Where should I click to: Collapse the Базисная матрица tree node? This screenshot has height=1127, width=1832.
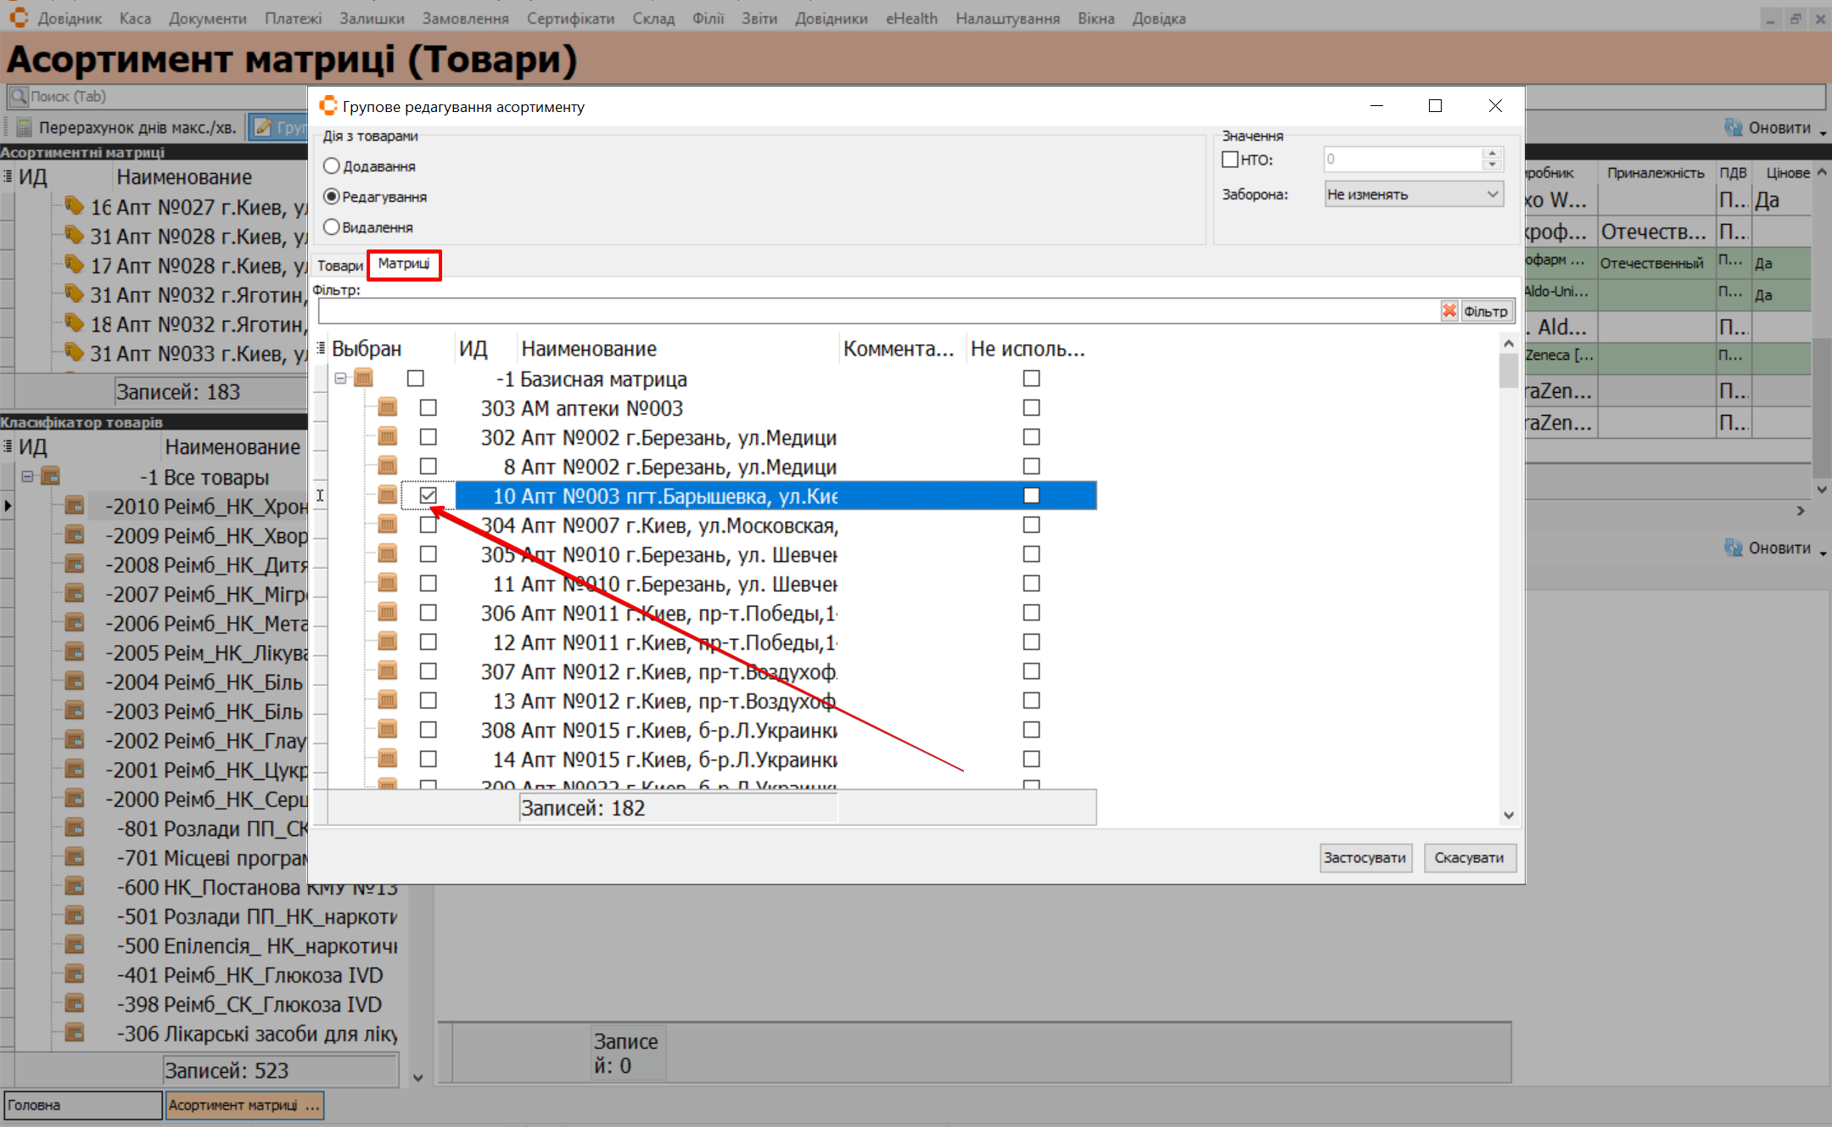click(x=340, y=378)
